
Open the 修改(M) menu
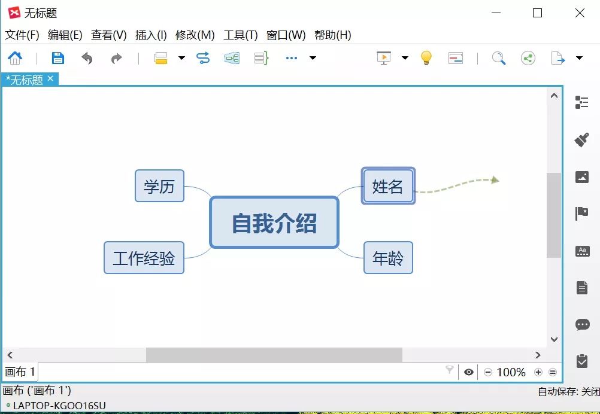[195, 35]
